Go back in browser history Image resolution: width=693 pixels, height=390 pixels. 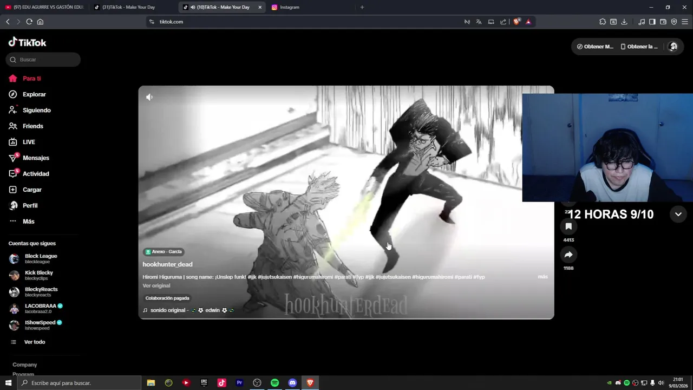pyautogui.click(x=8, y=22)
